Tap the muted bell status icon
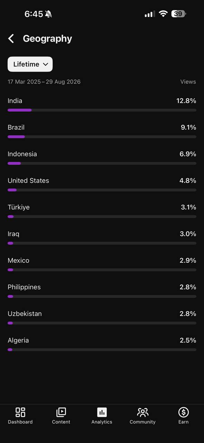 point(48,14)
